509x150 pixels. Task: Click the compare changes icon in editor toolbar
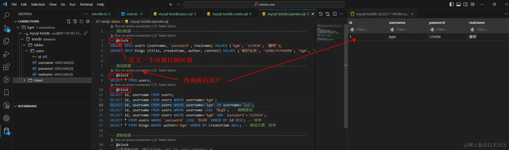pyautogui.click(x=328, y=14)
